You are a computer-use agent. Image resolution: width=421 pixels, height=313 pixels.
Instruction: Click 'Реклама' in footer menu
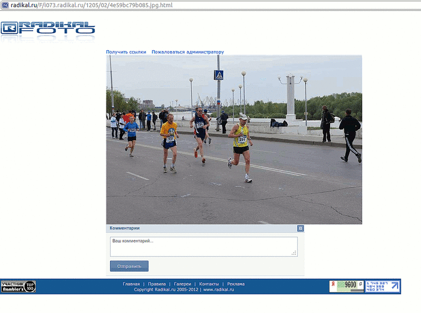pyautogui.click(x=236, y=284)
